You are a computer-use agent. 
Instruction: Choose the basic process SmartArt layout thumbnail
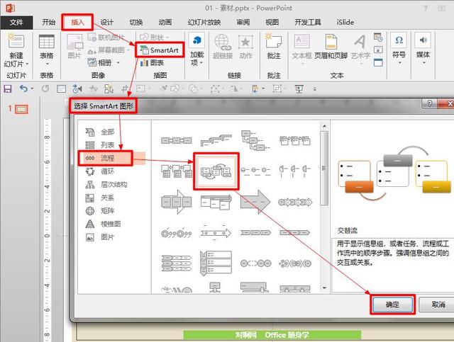tap(177, 141)
